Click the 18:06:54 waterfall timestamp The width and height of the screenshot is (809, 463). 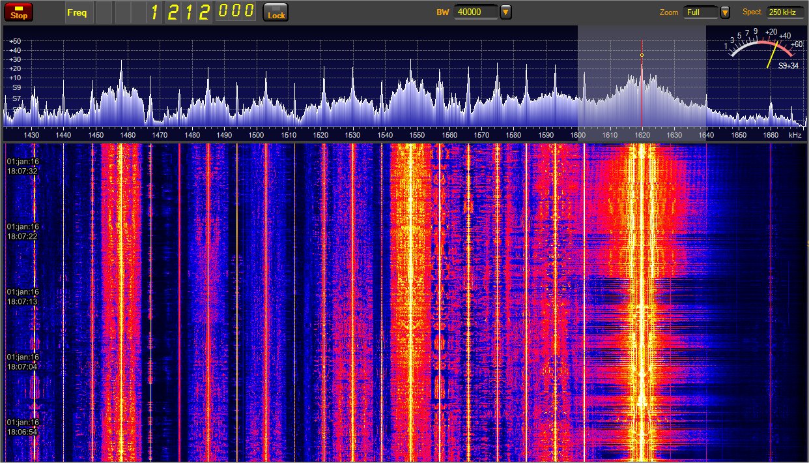pyautogui.click(x=23, y=432)
